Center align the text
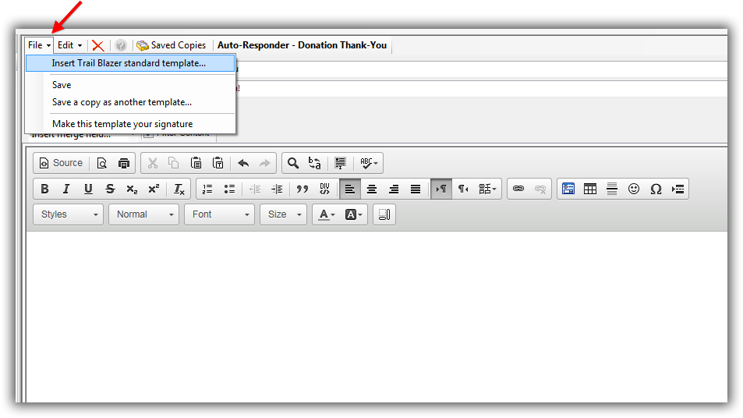 click(372, 189)
